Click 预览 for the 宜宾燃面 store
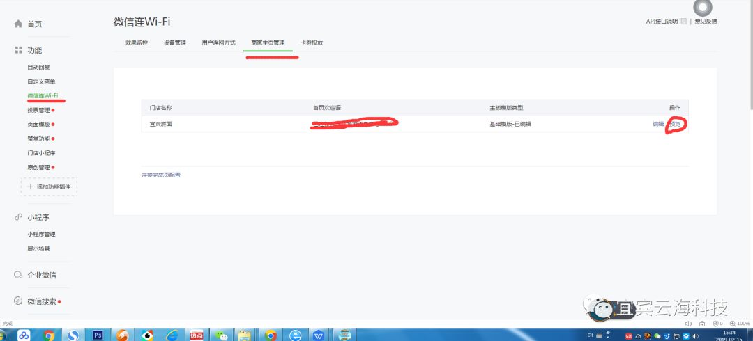753x341 pixels. (x=675, y=124)
